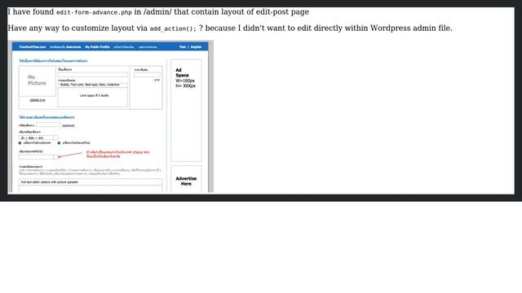The image size is (522, 293).
Task: Click the Bullets, Text color, Bold type toolbar
Action: pos(93,85)
